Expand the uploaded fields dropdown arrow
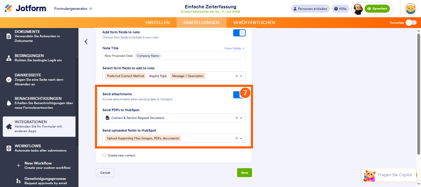The width and height of the screenshot is (421, 187). [241, 138]
